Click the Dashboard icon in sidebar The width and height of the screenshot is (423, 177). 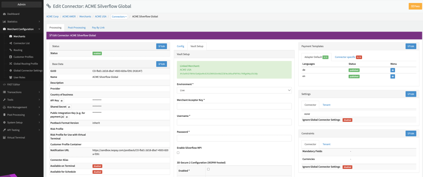(4, 14)
